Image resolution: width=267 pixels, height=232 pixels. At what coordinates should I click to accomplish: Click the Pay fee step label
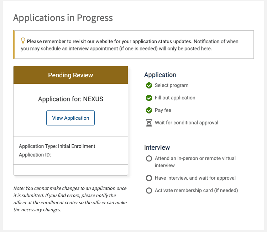click(x=163, y=110)
